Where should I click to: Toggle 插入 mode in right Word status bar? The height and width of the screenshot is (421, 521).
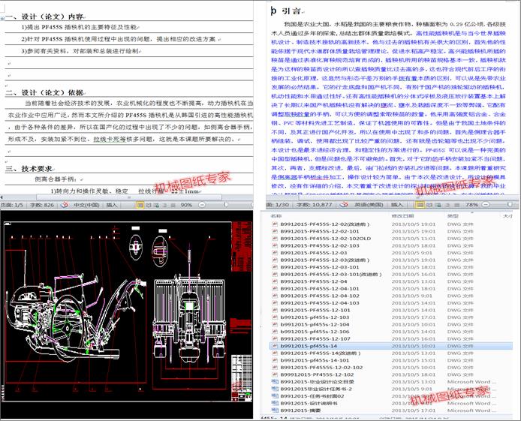pyautogui.click(x=396, y=204)
